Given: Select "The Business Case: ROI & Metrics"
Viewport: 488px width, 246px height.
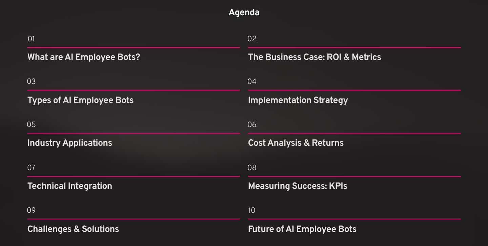Looking at the screenshot, I should (x=314, y=57).
